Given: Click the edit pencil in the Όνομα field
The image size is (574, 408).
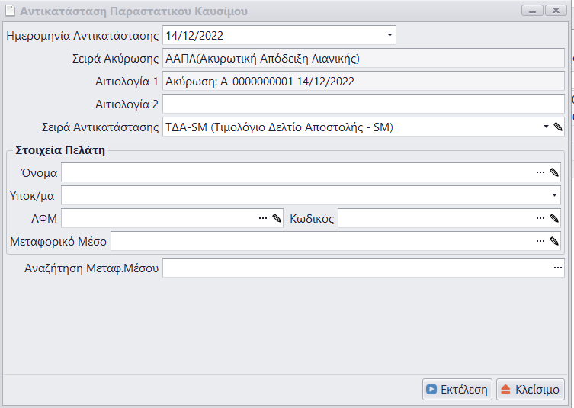Looking at the screenshot, I should [554, 173].
